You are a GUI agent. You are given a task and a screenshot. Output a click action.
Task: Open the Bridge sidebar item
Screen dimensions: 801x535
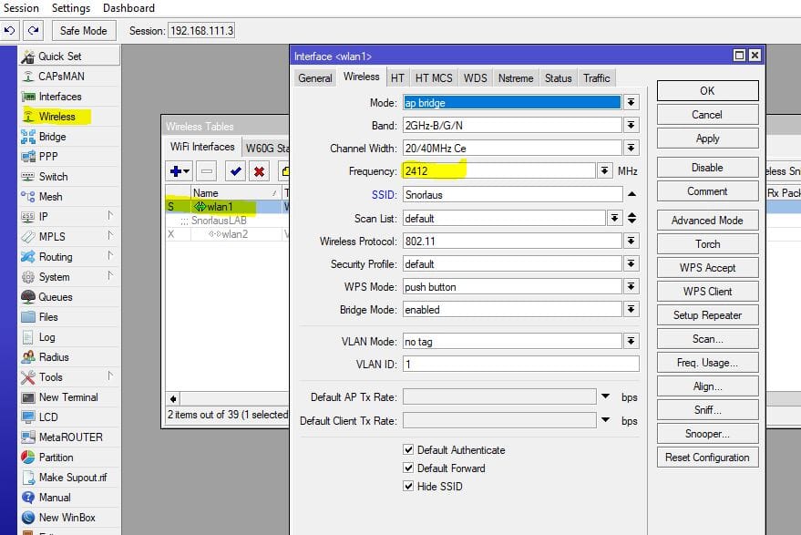52,137
